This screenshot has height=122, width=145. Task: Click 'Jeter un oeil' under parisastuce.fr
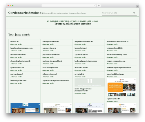pos(16,77)
